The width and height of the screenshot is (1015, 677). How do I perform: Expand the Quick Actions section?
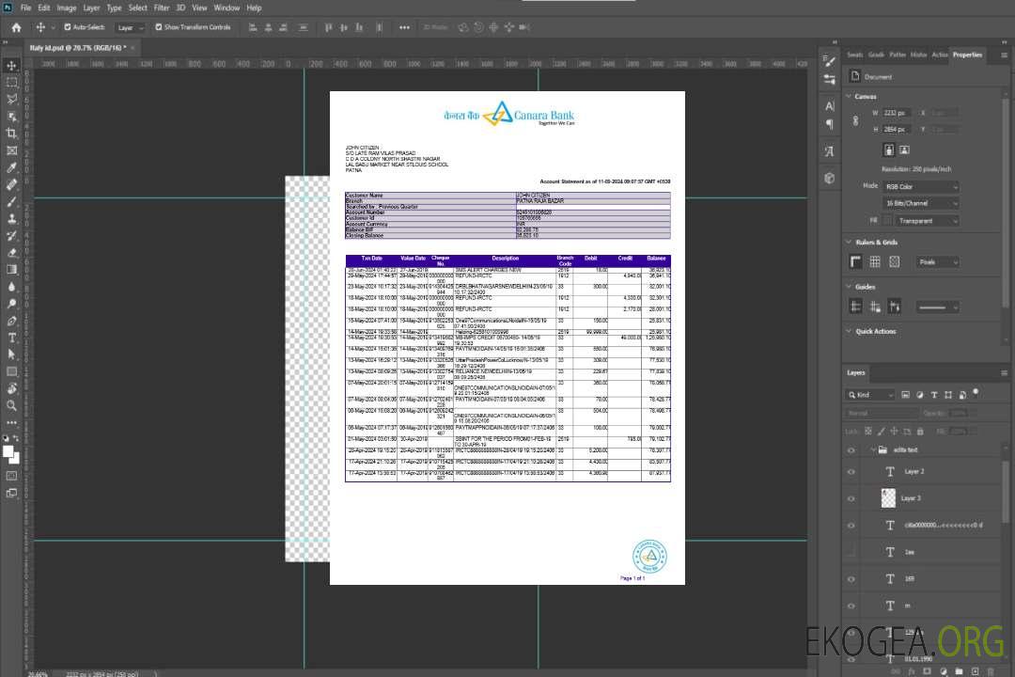point(849,331)
